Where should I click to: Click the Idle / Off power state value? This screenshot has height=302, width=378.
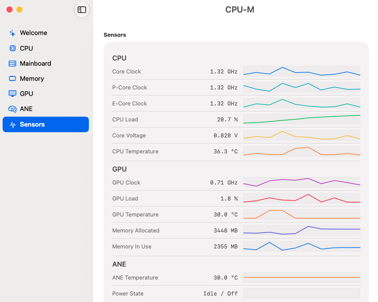pyautogui.click(x=220, y=293)
